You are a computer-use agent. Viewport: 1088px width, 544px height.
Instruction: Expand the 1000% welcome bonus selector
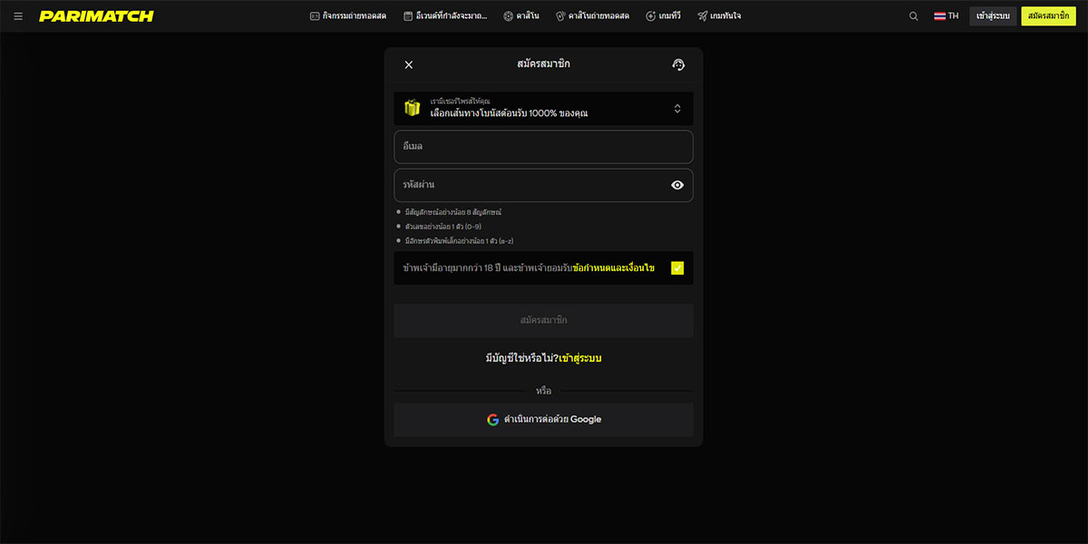[676, 109]
